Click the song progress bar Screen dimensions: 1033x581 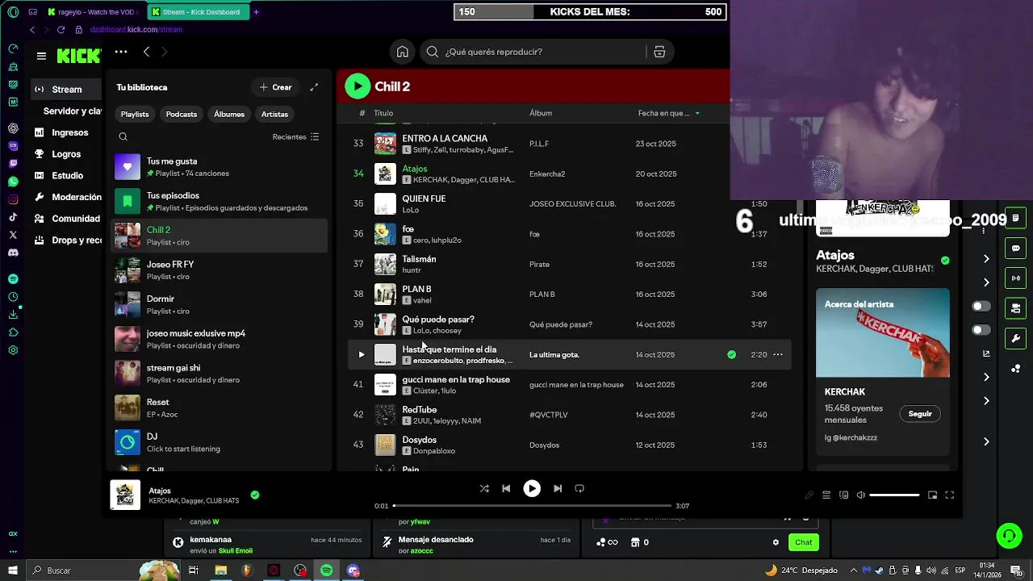coord(532,506)
